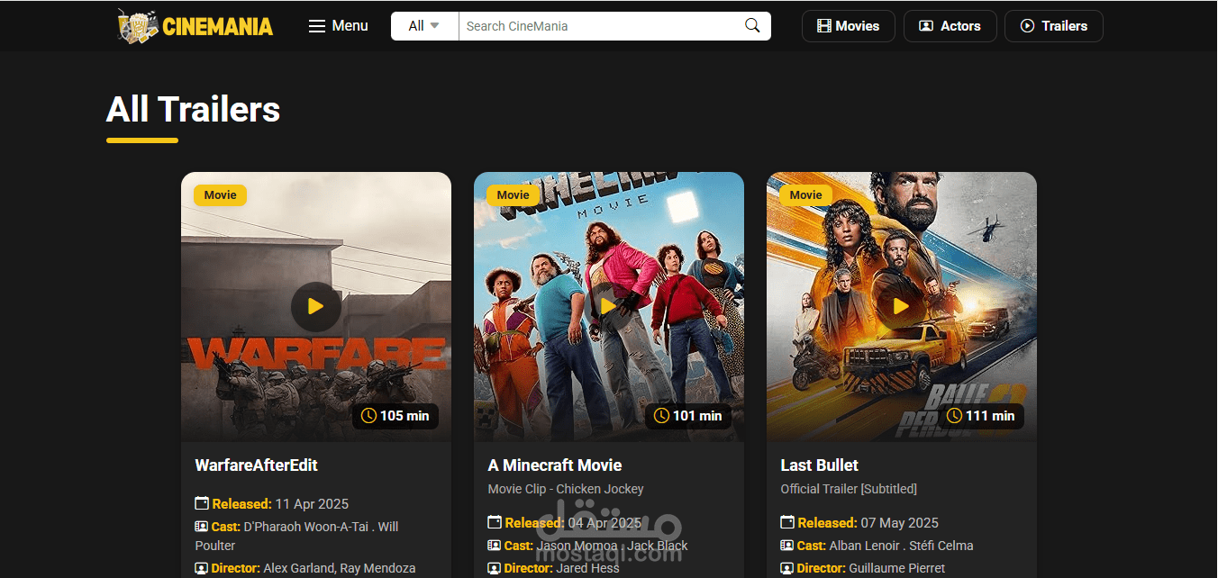Open the hamburger Menu icon
Screen dimensions: 1218x578
point(317,26)
